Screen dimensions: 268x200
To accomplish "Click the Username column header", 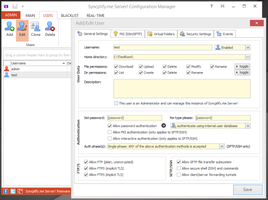I will point(38,63).
